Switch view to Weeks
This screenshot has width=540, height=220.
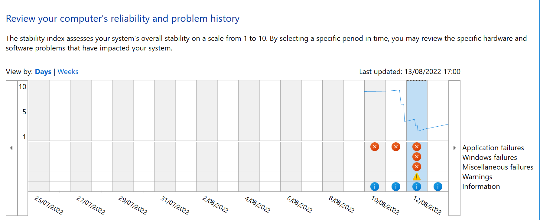[x=68, y=72]
